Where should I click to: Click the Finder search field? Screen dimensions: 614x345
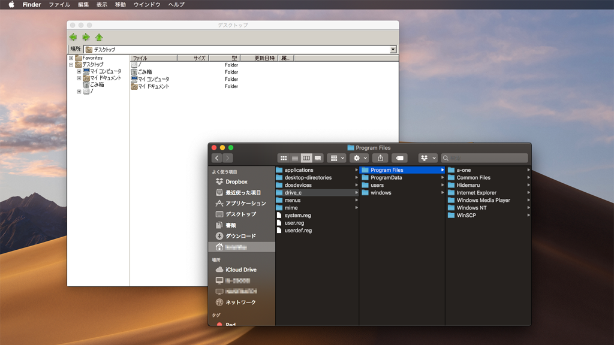484,158
